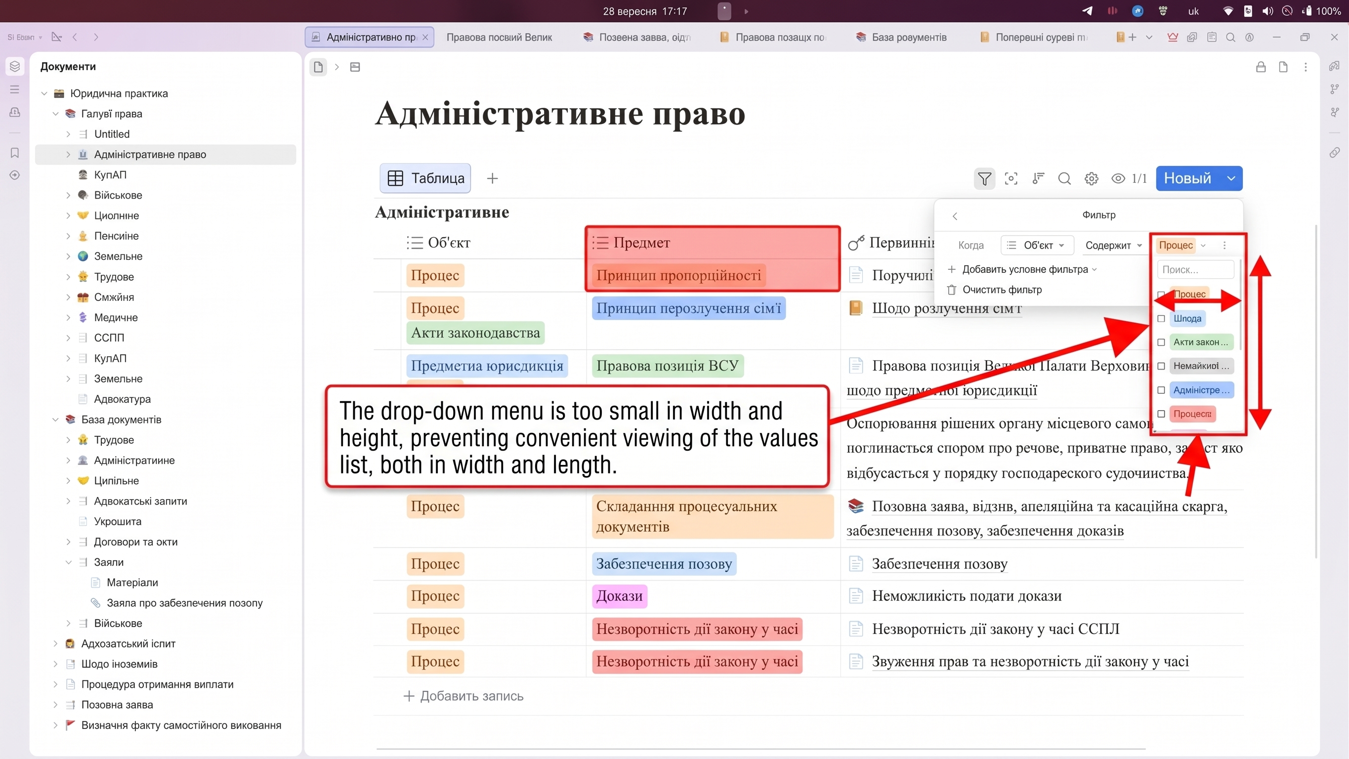Click Добавить запись at table bottom

[x=463, y=696]
